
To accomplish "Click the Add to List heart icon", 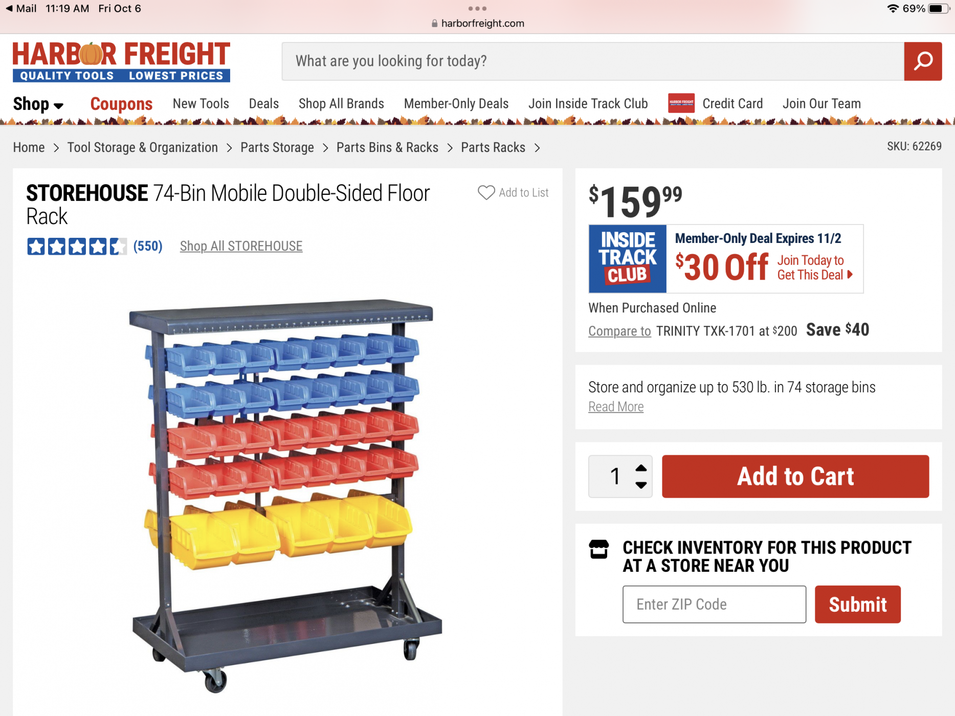I will point(486,193).
